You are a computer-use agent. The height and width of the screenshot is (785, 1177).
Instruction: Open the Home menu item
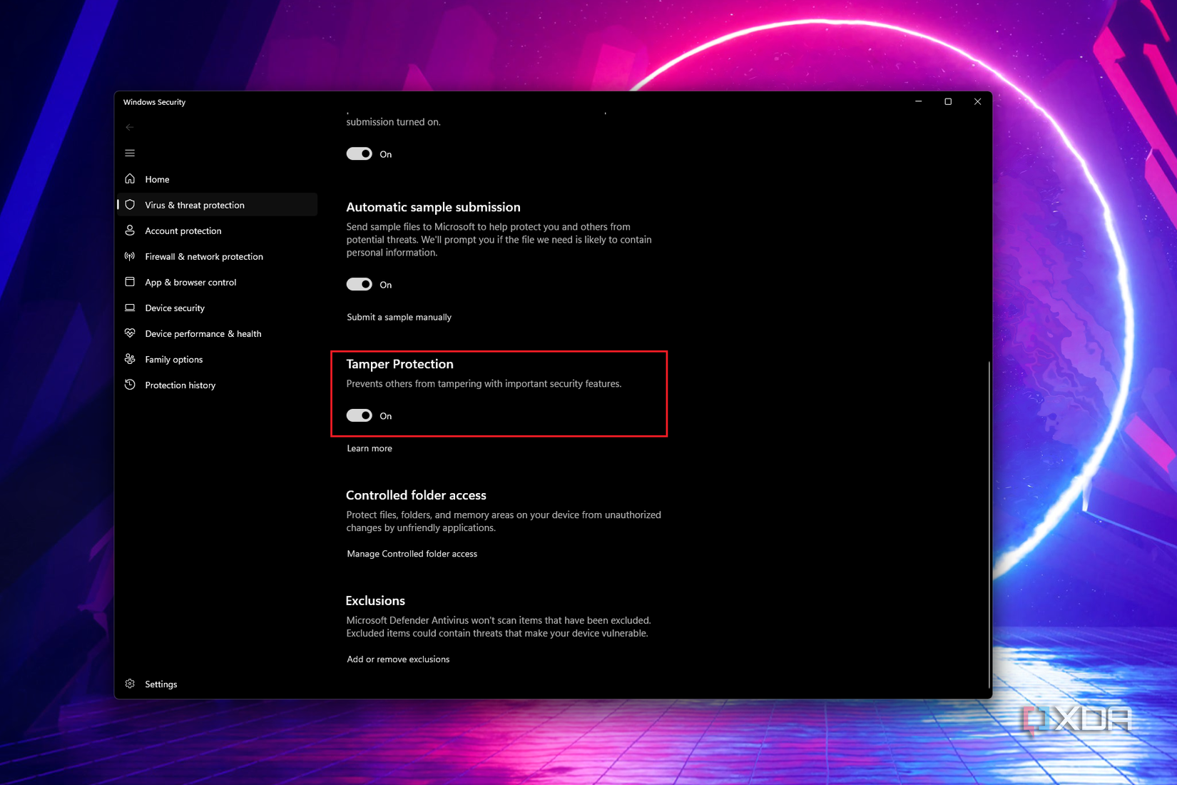point(157,179)
